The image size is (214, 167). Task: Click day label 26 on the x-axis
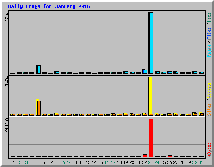click(x=169, y=162)
